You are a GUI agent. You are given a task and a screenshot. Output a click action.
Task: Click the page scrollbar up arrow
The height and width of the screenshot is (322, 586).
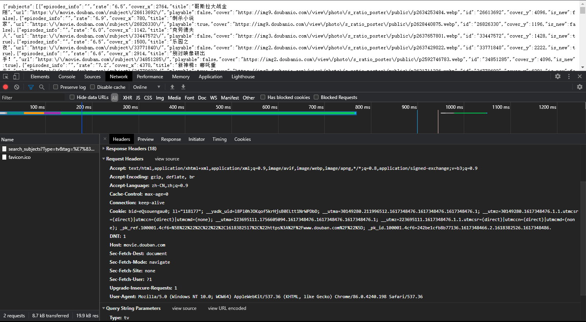(583, 3)
